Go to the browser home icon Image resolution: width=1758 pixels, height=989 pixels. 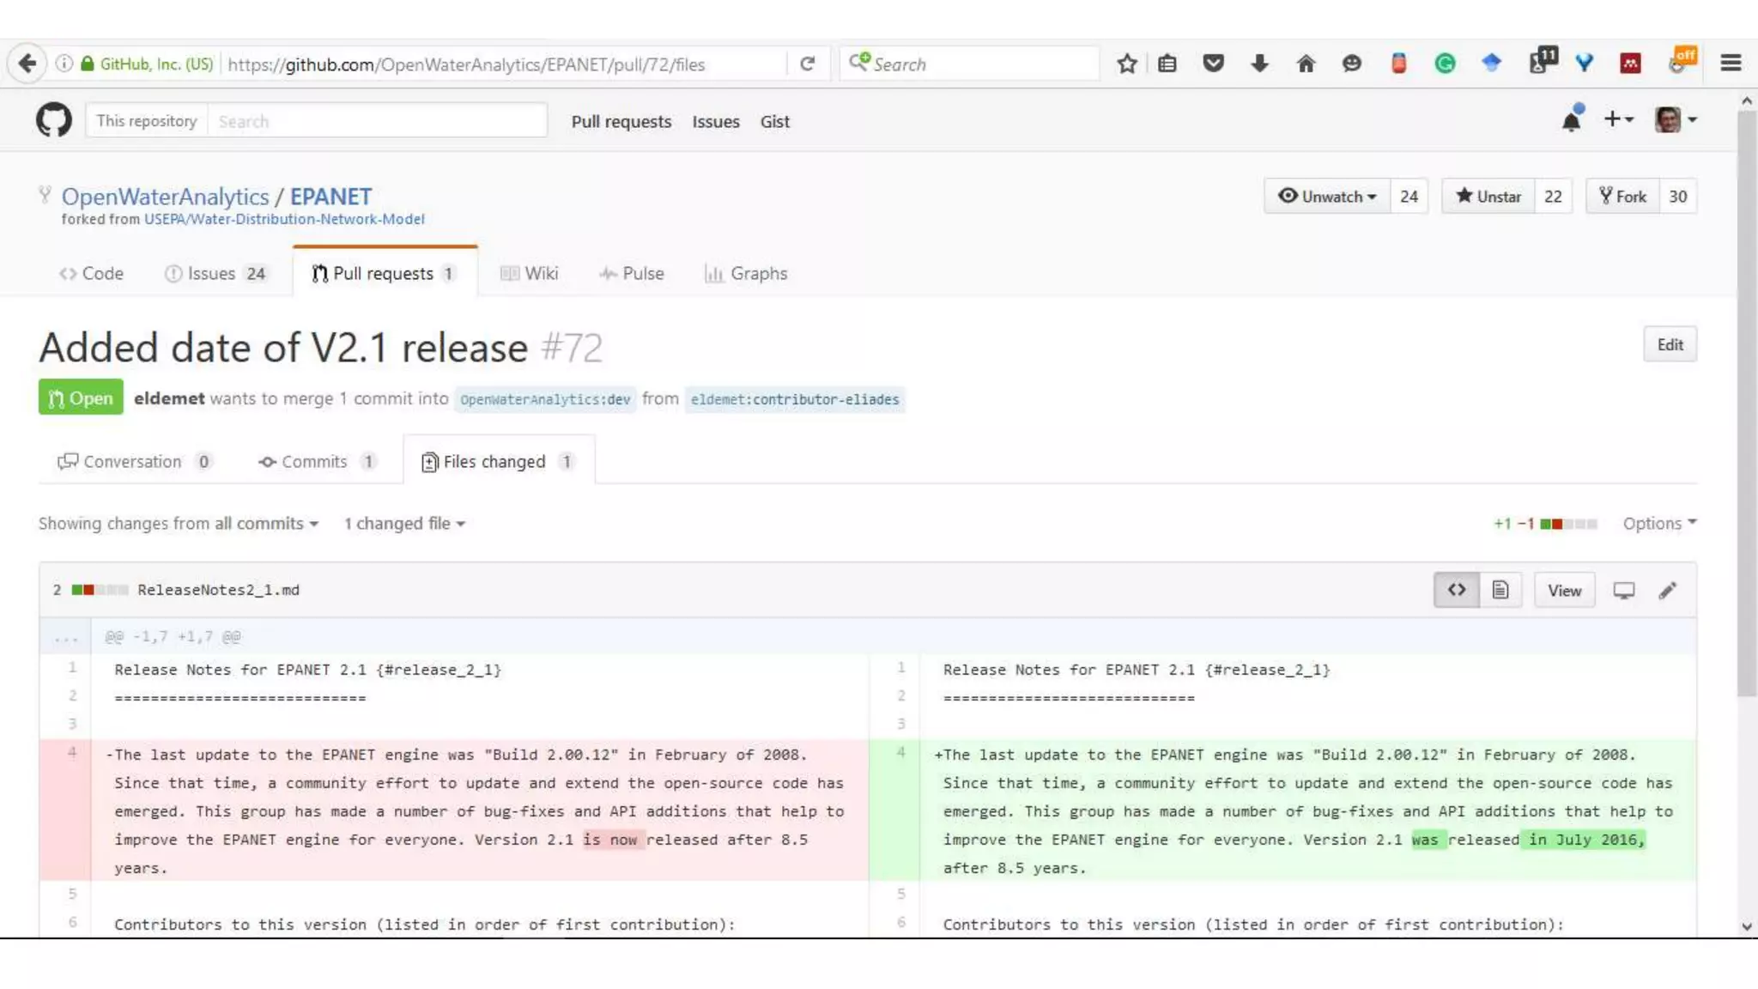[1306, 64]
